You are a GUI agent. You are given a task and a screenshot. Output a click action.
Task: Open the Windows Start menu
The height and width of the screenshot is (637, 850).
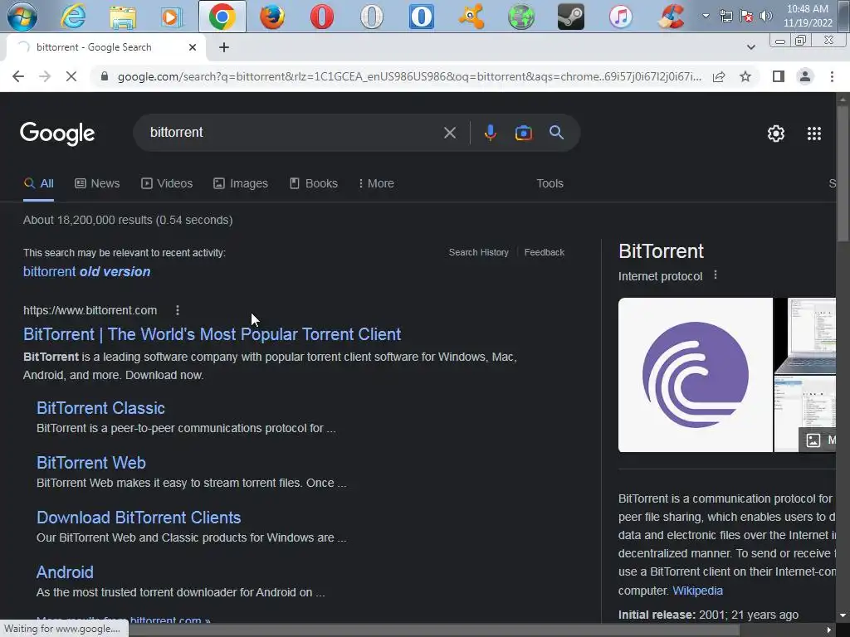pos(22,17)
